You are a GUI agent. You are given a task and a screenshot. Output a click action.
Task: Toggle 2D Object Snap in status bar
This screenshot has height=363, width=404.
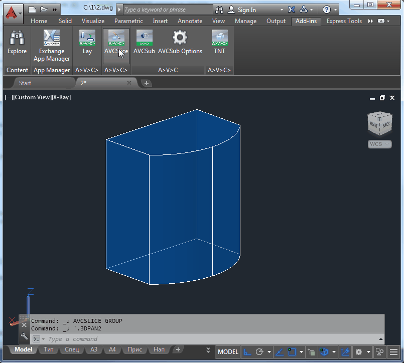pos(292,352)
